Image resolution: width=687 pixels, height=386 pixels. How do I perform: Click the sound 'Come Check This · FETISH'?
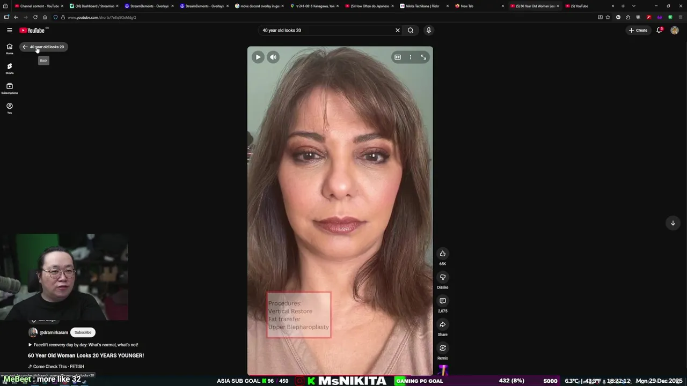tap(56, 367)
